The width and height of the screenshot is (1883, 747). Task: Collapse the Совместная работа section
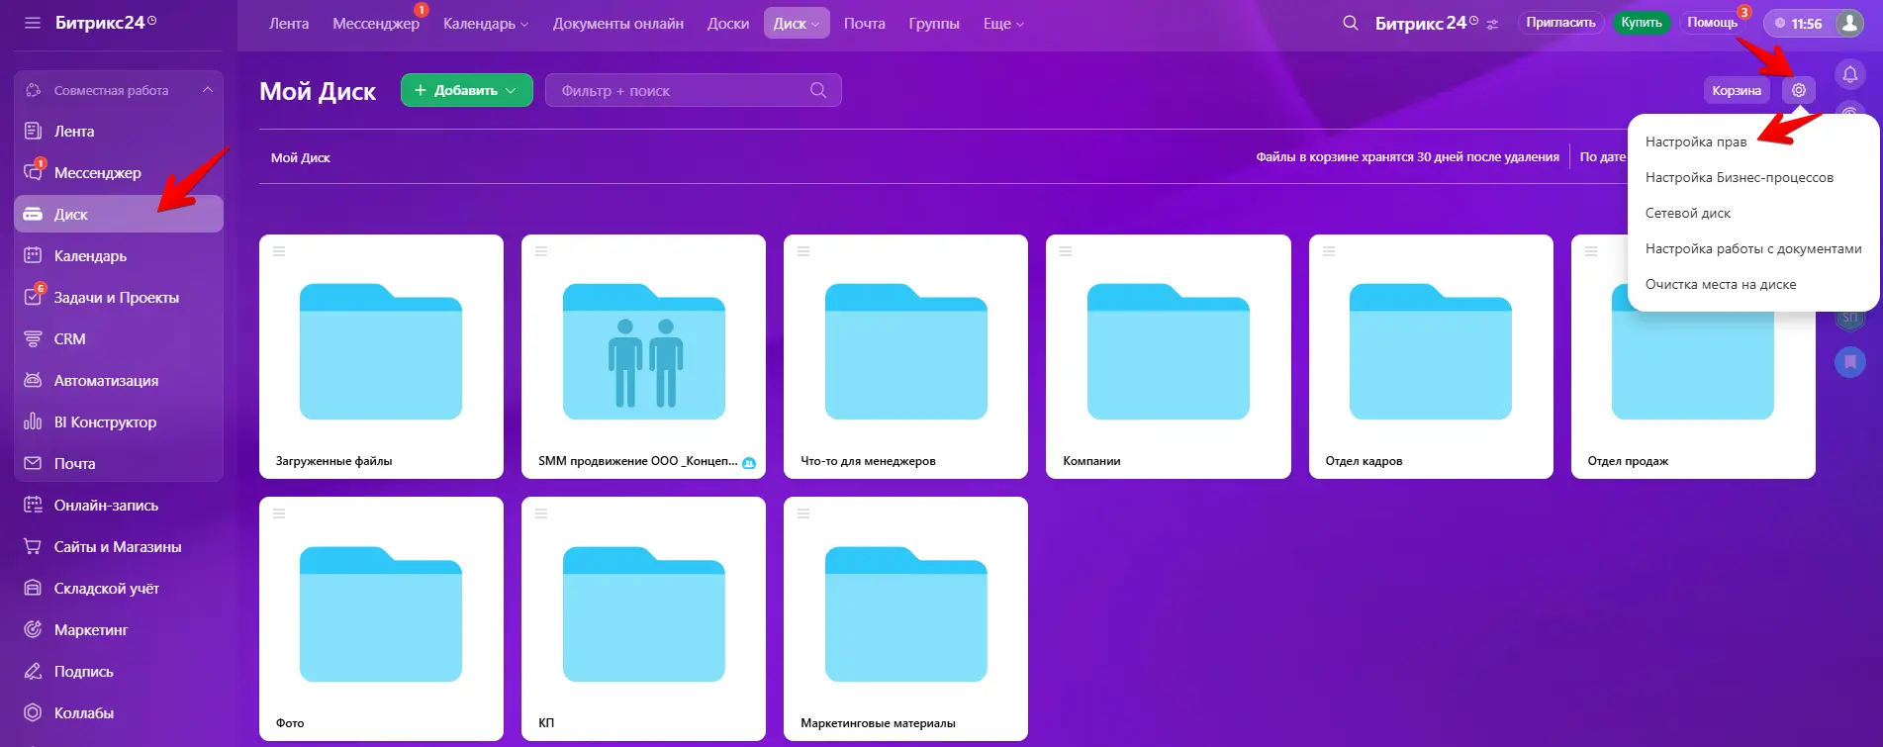[x=207, y=90]
